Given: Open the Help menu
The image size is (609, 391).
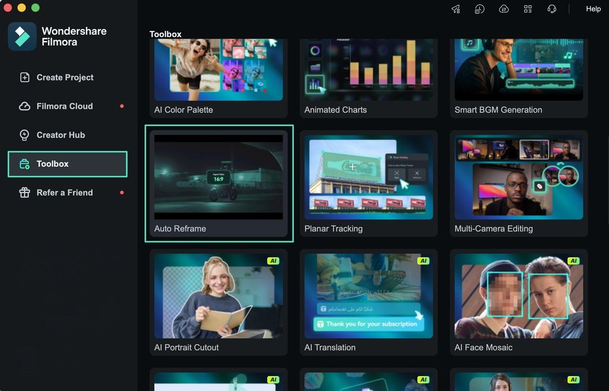Looking at the screenshot, I should [x=593, y=9].
